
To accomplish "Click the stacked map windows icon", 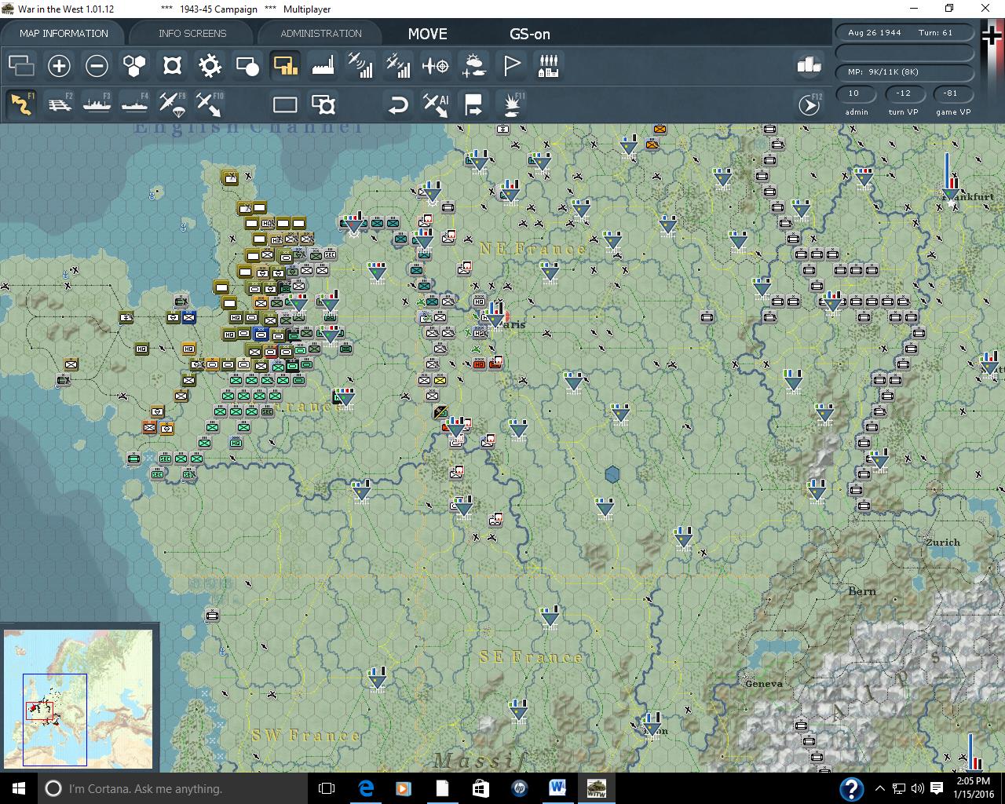I will click(21, 66).
